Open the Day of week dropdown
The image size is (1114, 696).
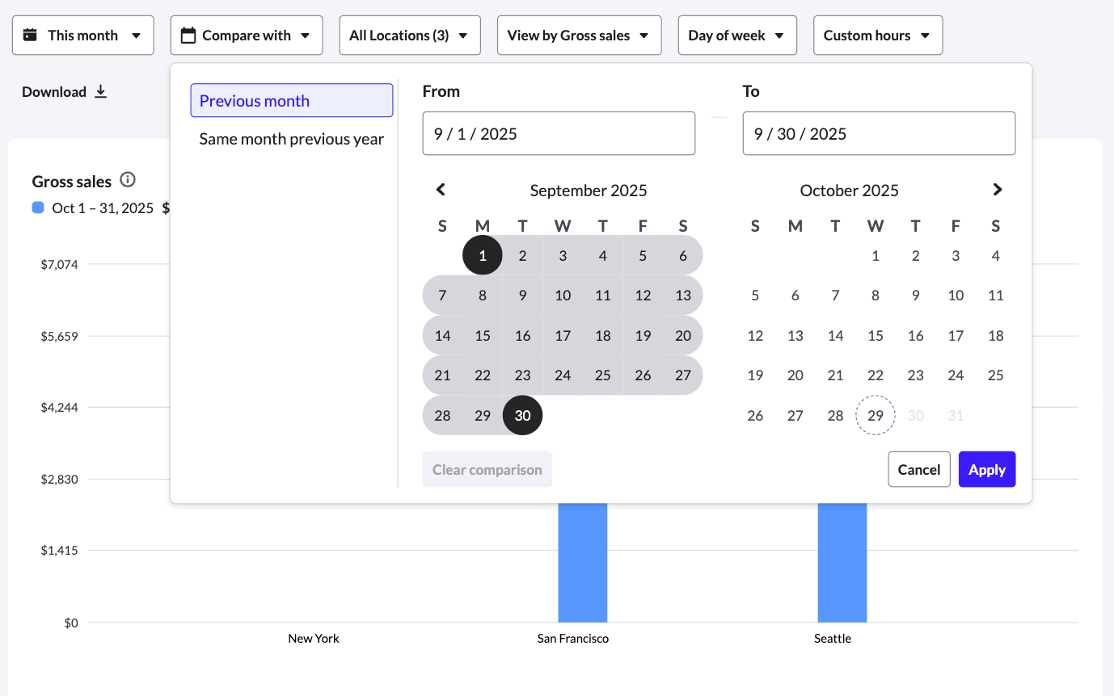[x=736, y=35]
